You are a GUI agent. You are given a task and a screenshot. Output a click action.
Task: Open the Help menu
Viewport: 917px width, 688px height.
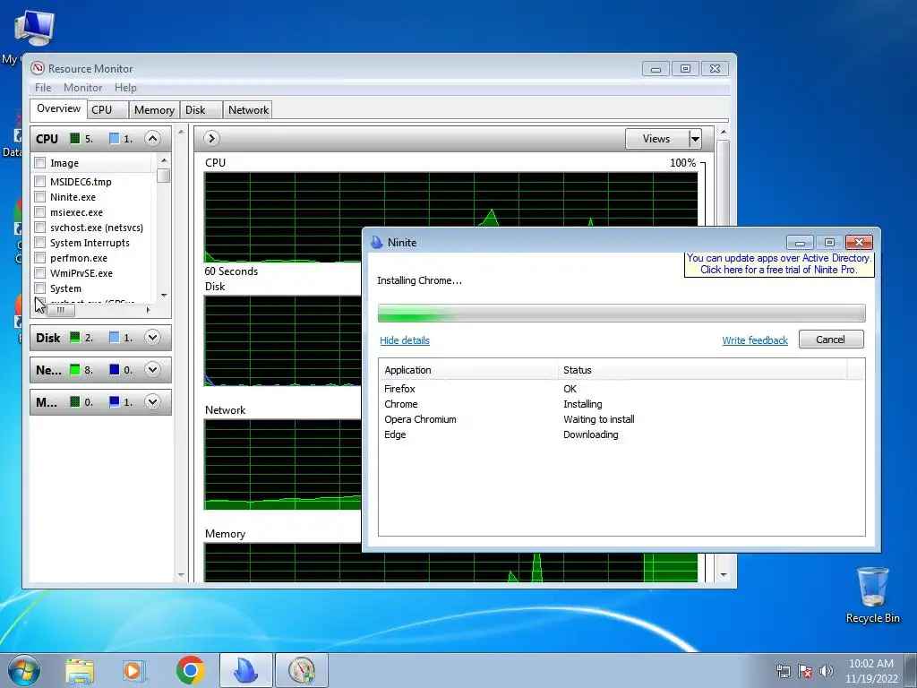[x=125, y=88]
